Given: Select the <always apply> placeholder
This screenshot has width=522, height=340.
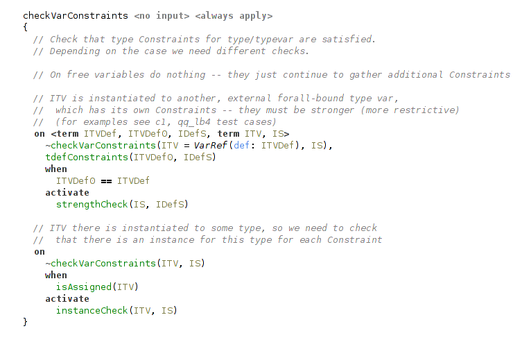Looking at the screenshot, I should [x=234, y=16].
